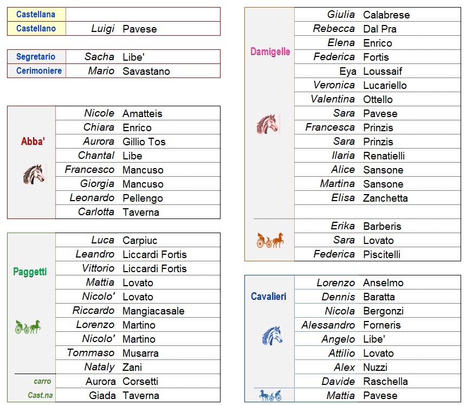Viewport: 466px width, 405px height.
Task: Click the blue carriage icon beside Mattia Pavese
Action: [270, 395]
